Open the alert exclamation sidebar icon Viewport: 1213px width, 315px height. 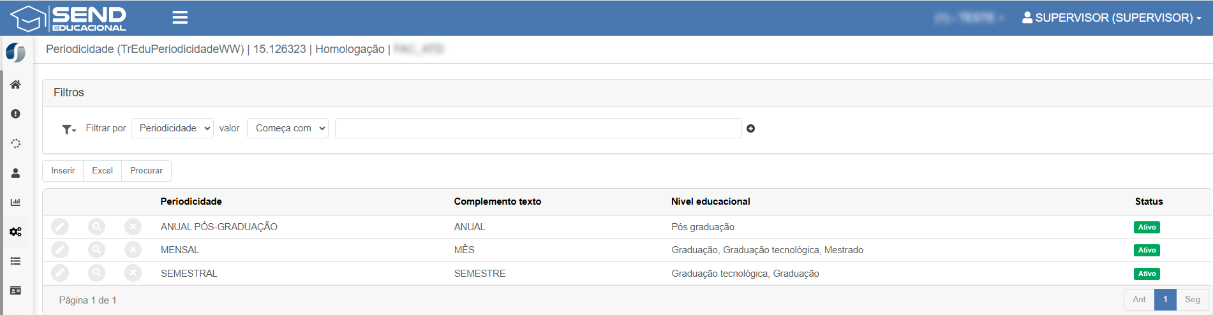point(15,114)
